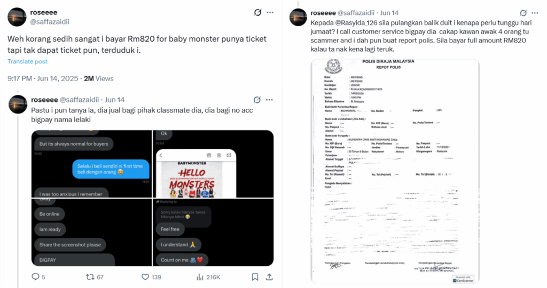Viewport: 547px width, 288px height.
Task: Click Grok icon on Jun 14 reply
Action: click(x=257, y=100)
